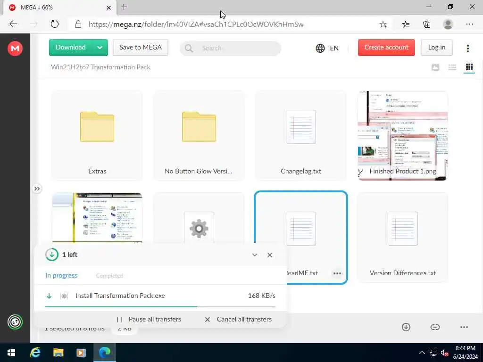Switch to In progress tab
This screenshot has height=362, width=483.
[61, 275]
